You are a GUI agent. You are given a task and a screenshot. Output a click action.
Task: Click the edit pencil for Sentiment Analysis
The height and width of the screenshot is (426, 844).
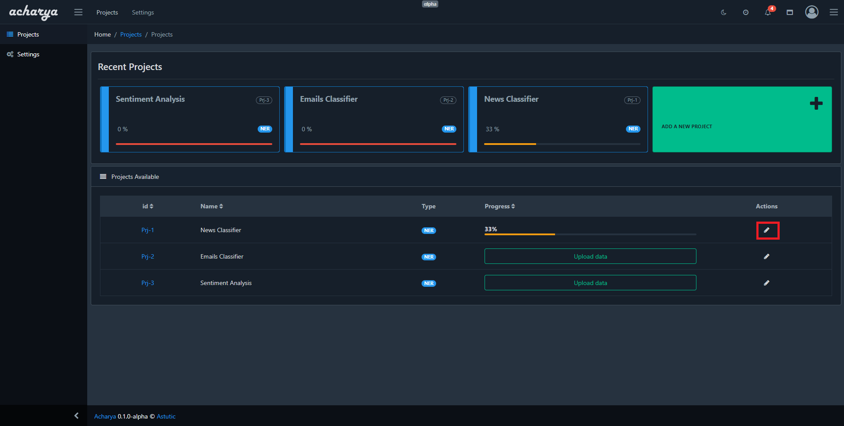pyautogui.click(x=766, y=283)
